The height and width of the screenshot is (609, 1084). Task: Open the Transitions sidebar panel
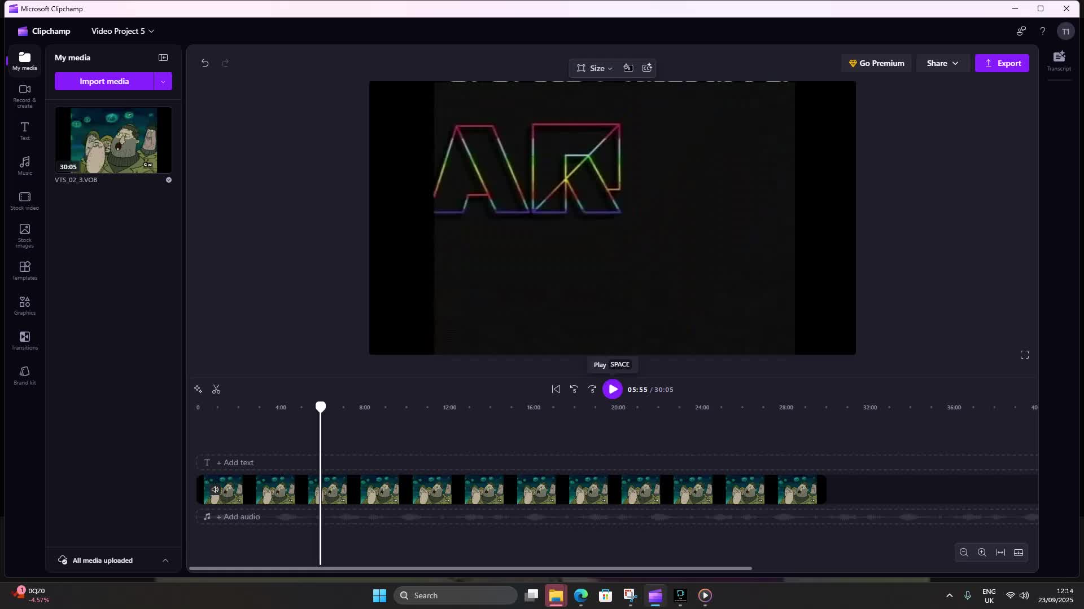(x=24, y=341)
